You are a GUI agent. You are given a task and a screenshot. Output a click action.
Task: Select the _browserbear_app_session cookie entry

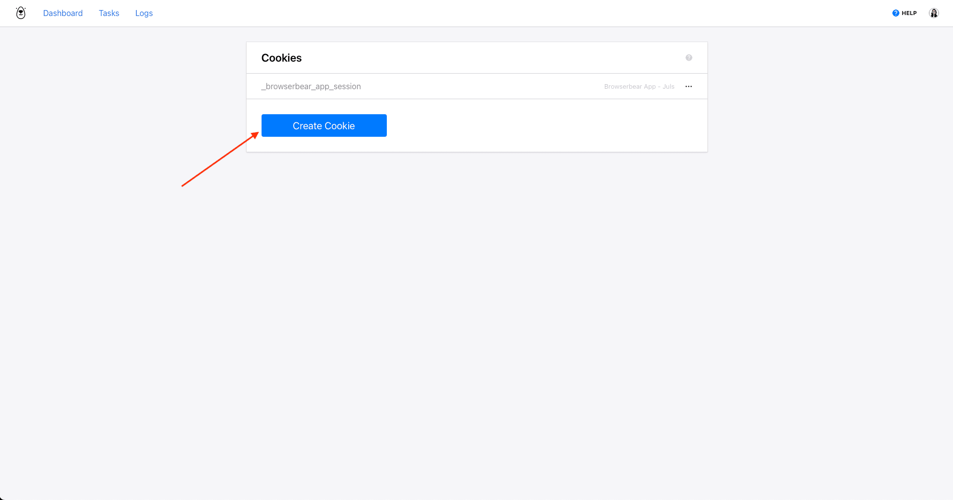(311, 86)
